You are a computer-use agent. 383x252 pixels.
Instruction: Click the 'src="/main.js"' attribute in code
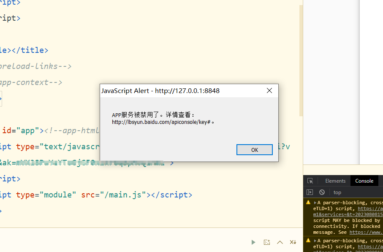point(114,195)
